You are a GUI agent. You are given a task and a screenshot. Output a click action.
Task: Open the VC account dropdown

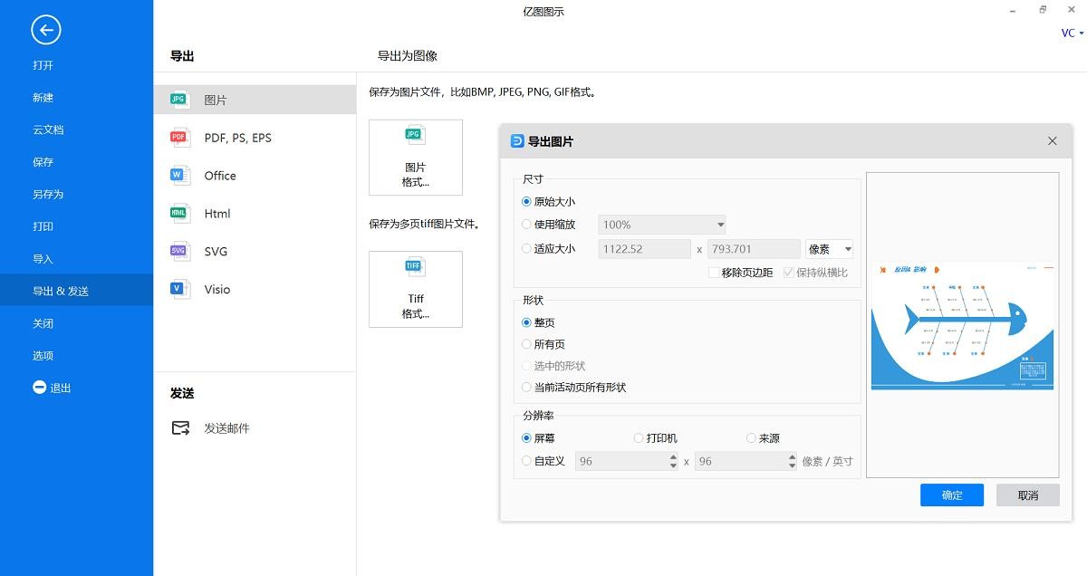[1072, 34]
